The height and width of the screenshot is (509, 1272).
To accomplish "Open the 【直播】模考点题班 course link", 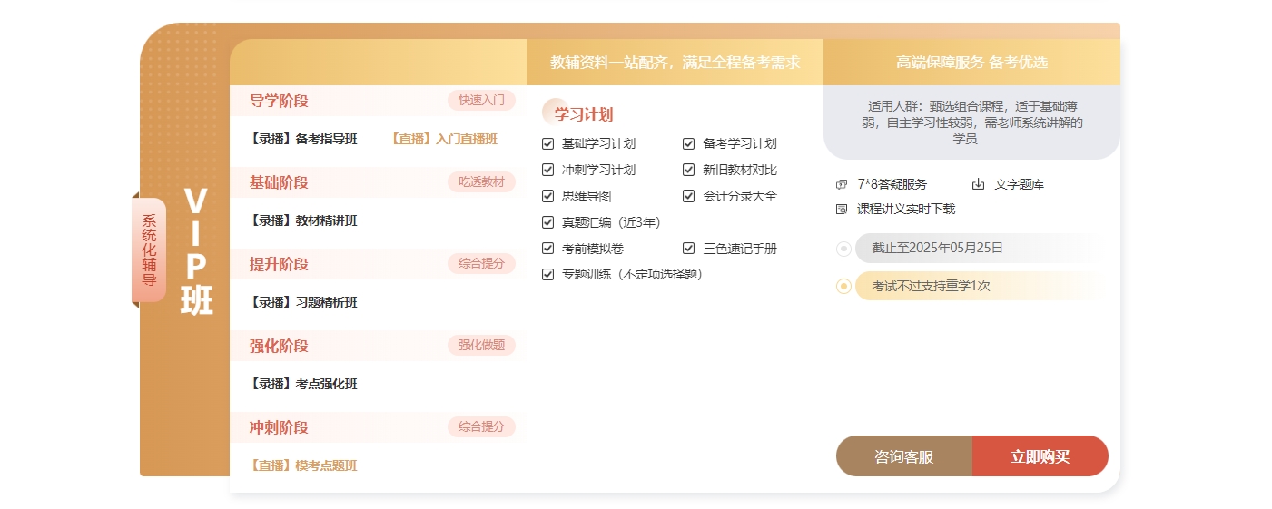I will 303,465.
